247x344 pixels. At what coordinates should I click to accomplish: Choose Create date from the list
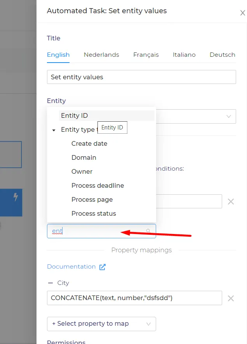(x=89, y=143)
